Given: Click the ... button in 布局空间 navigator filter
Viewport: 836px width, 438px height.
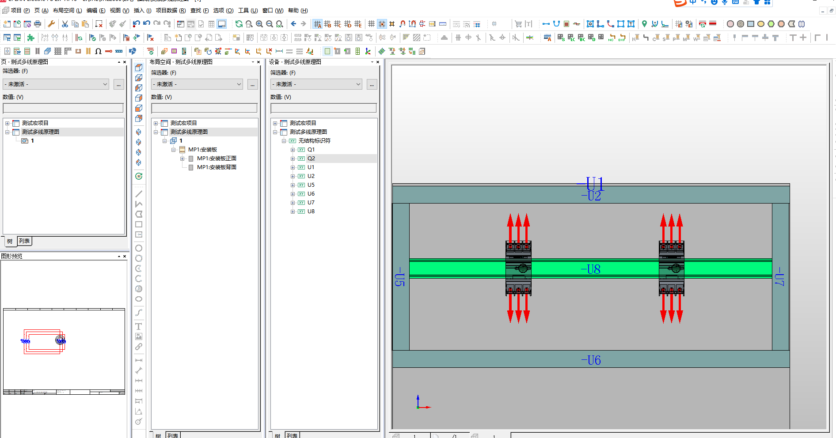Looking at the screenshot, I should (253, 84).
